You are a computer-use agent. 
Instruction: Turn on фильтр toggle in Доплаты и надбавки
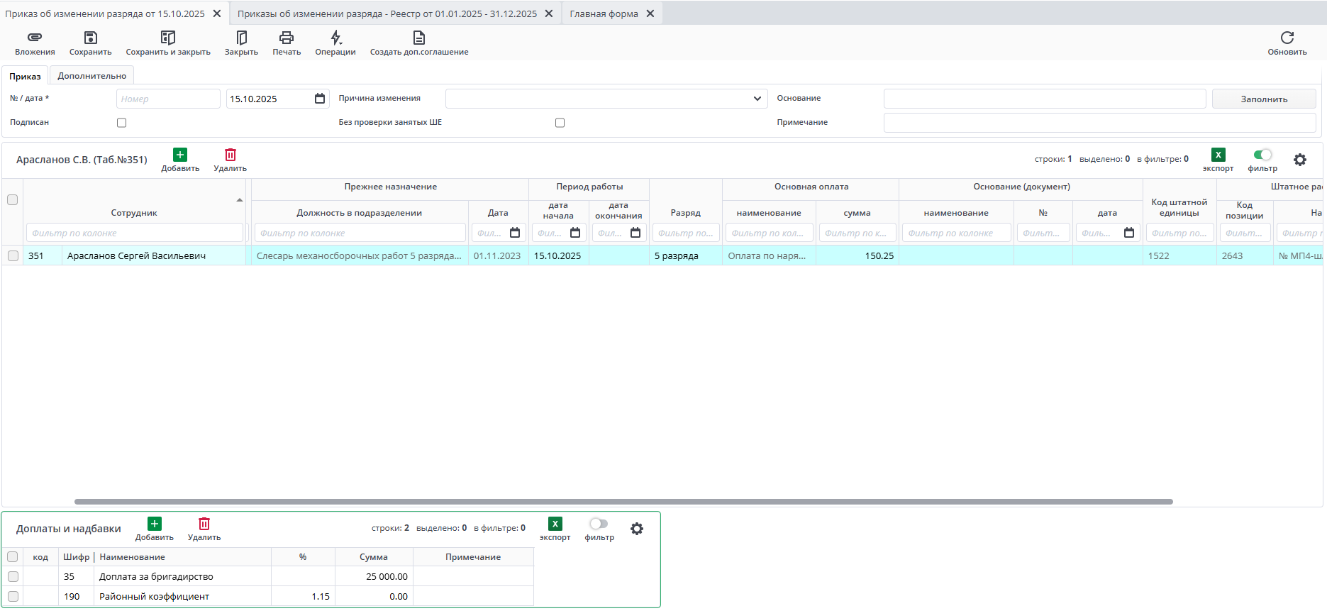point(599,524)
